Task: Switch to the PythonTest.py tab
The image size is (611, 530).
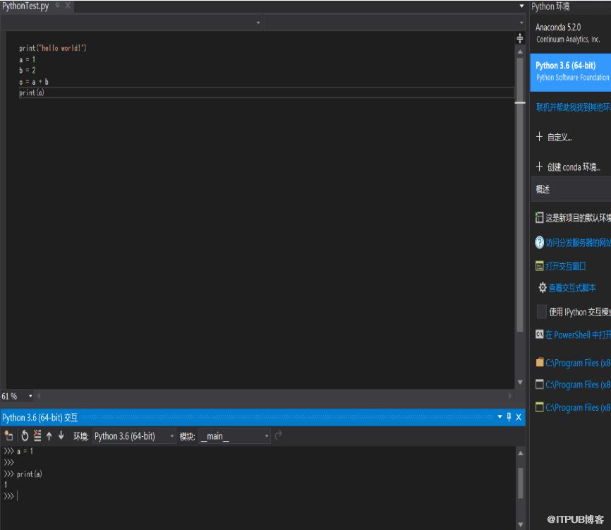Action: pyautogui.click(x=25, y=6)
